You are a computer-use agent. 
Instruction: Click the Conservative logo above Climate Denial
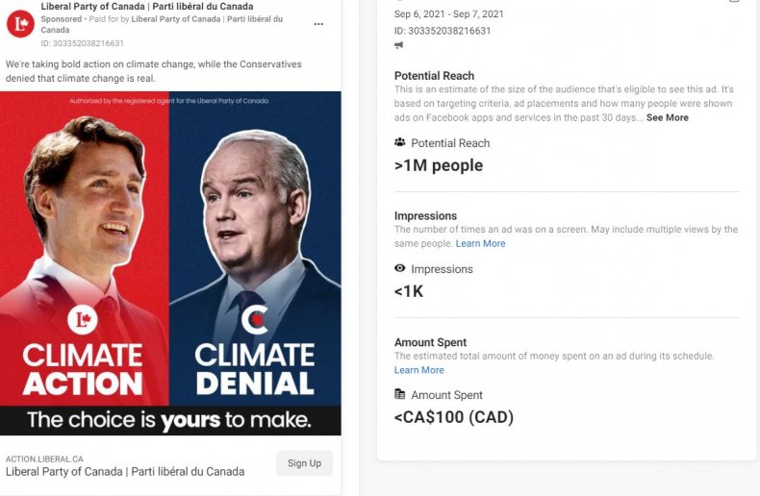point(254,320)
